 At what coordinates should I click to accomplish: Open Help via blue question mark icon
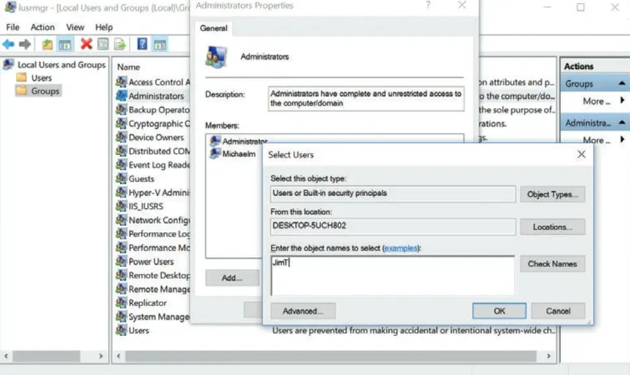pyautogui.click(x=142, y=44)
